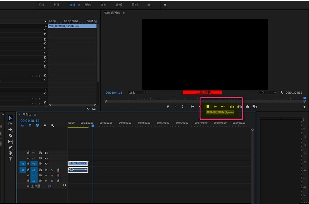
Task: Toggle A1 source patching button
Action: 23,170
